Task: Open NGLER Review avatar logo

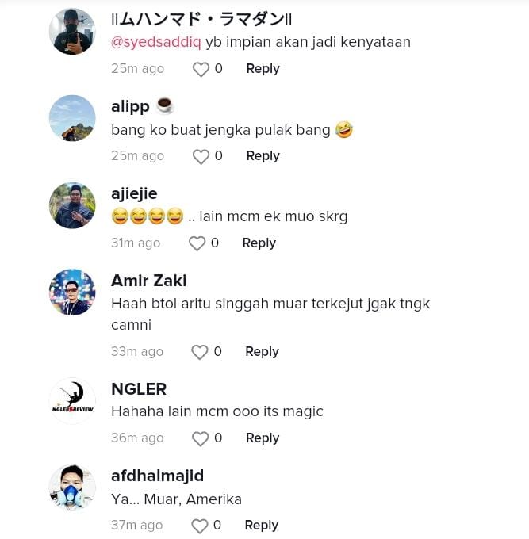Action: (x=72, y=401)
